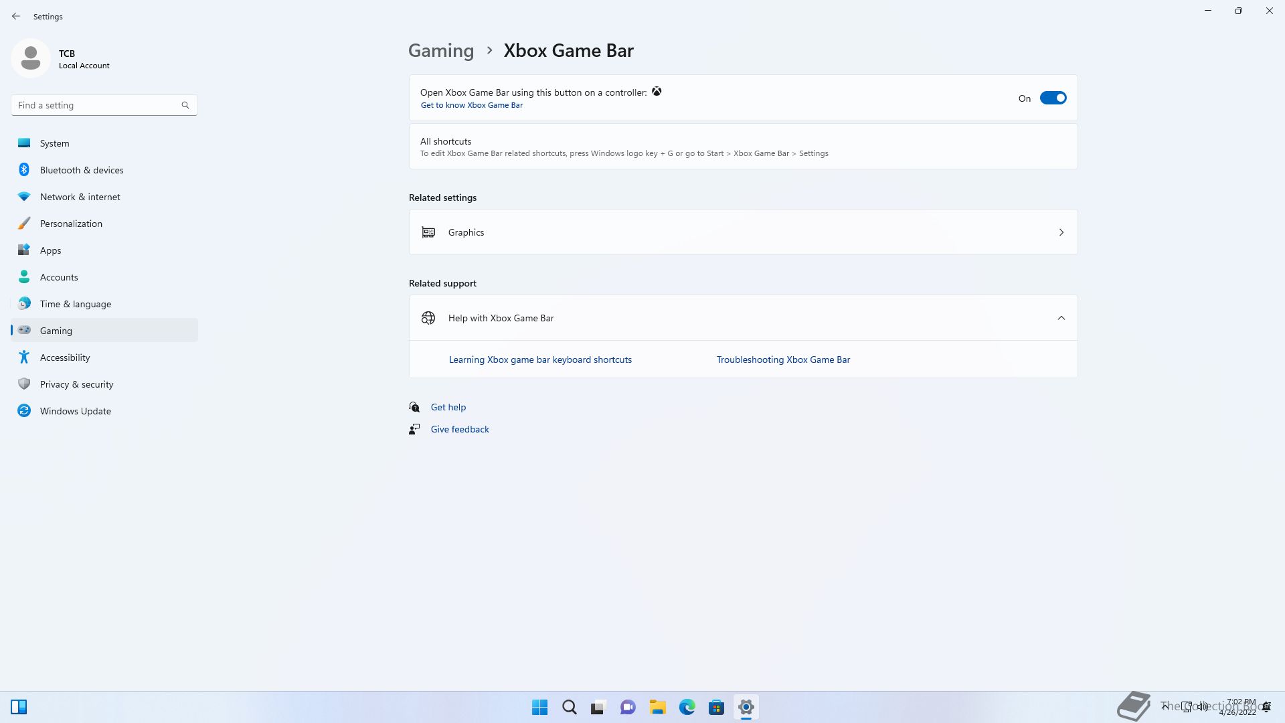This screenshot has height=723, width=1285.
Task: Open the Apps settings category
Action: pos(104,250)
